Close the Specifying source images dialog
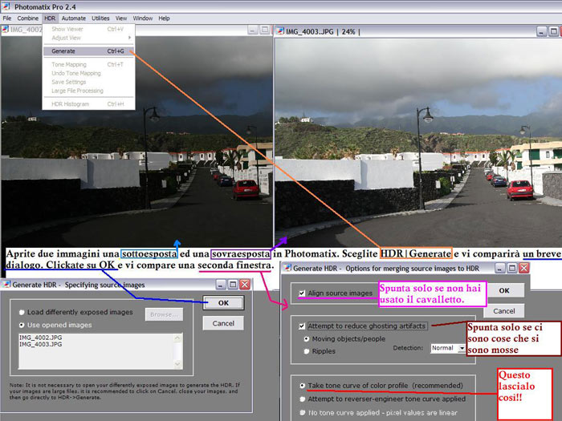Screen dimensions: 562x421 245,284
